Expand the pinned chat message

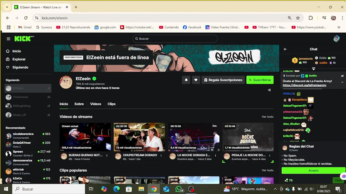[342, 82]
